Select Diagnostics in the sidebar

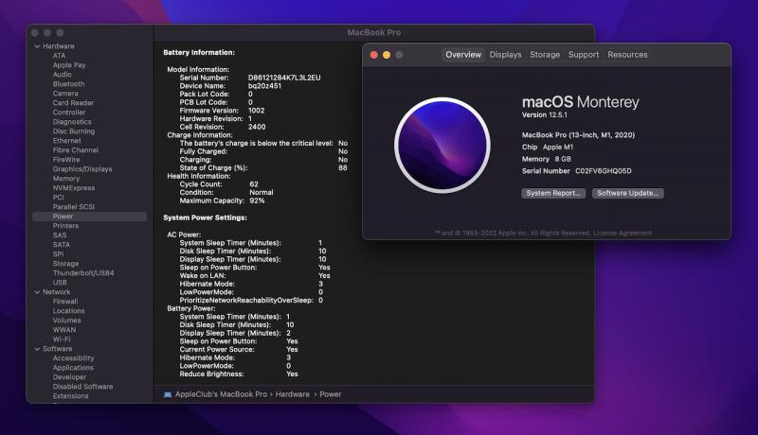tap(72, 122)
